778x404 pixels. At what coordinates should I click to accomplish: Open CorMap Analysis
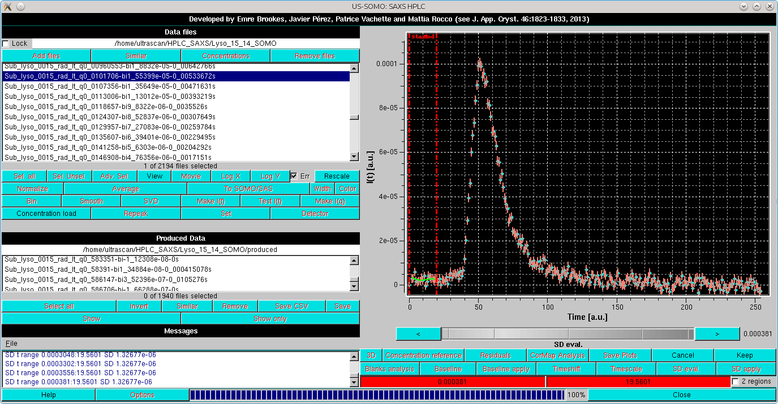pos(558,355)
